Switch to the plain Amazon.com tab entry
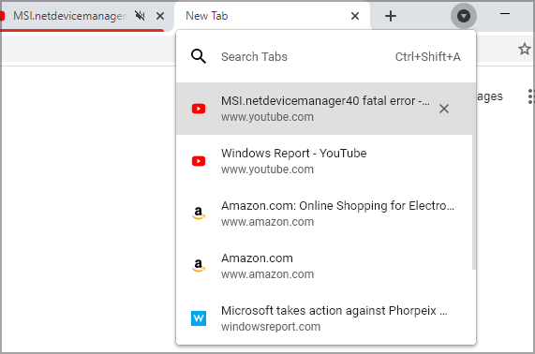Viewport: 535px width, 354px height. 324,266
